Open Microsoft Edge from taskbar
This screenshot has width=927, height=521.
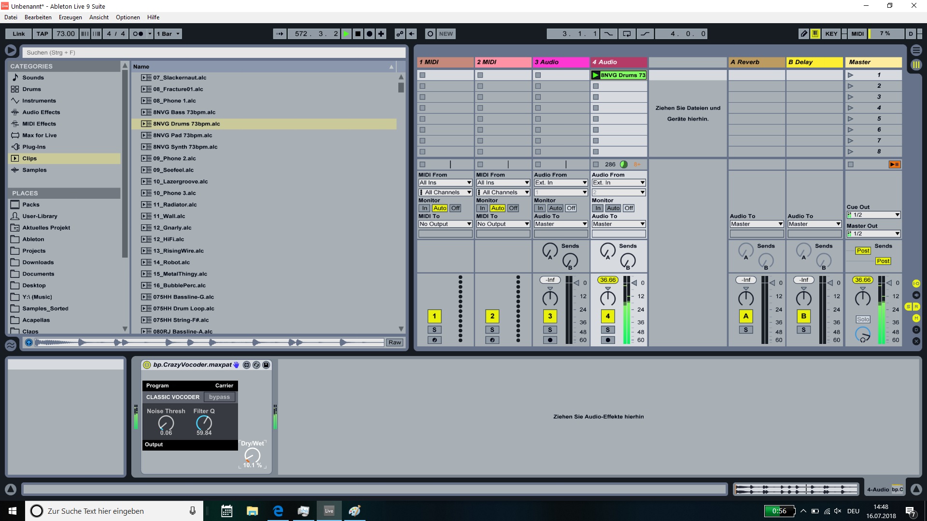278,511
